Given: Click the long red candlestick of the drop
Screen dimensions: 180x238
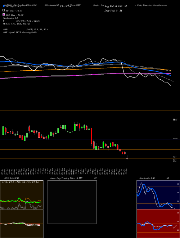Looking at the screenshot, I should pos(91,136).
